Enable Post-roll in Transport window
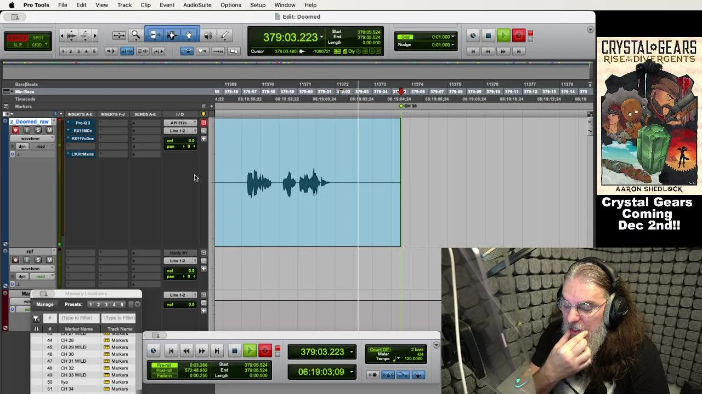 point(164,370)
